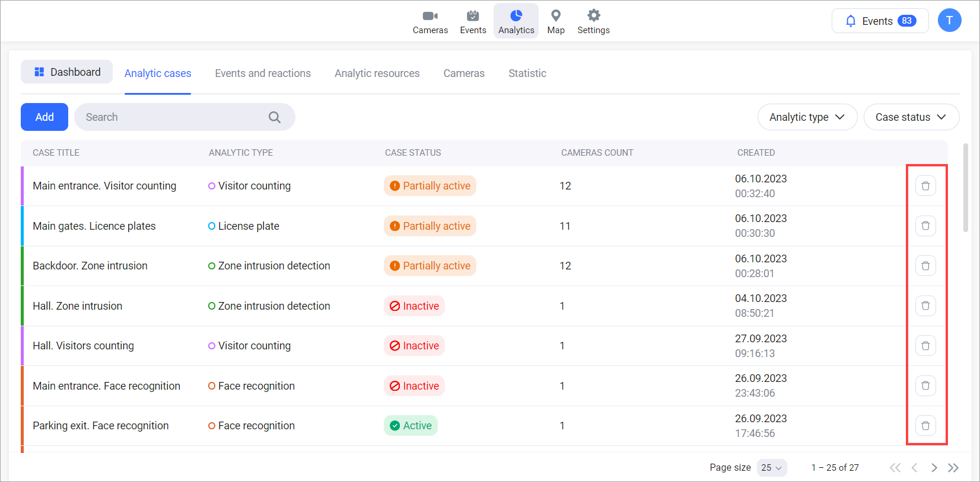Click the vertical scrollbar of the table

click(x=966, y=187)
